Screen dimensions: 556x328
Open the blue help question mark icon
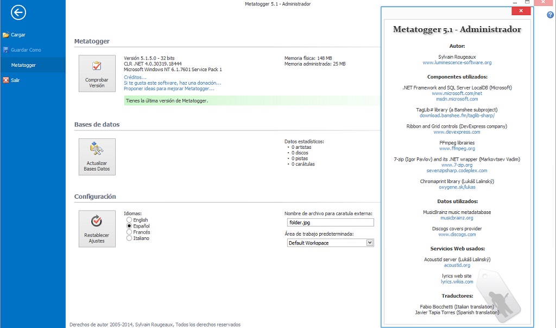click(x=550, y=15)
